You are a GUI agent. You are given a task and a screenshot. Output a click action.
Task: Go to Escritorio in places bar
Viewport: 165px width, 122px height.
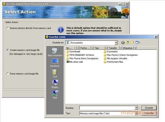tap(55, 63)
